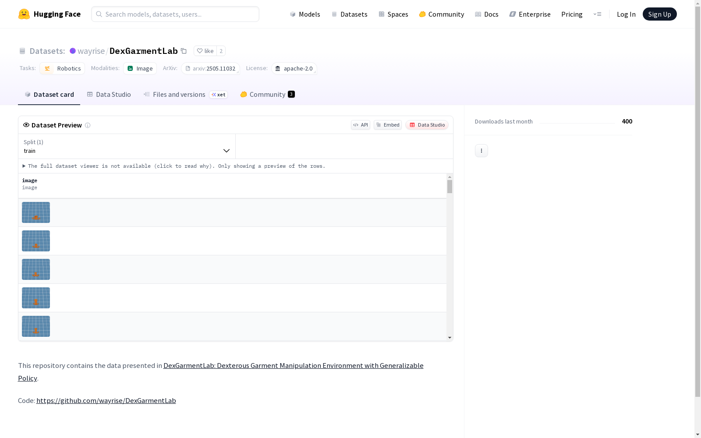Viewport: 701px width, 438px height.
Task: Click the Embed button
Action: [x=388, y=125]
